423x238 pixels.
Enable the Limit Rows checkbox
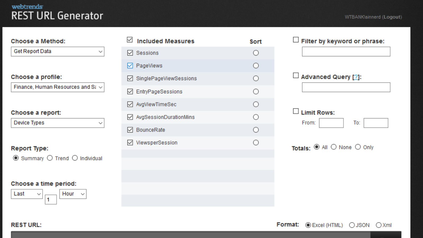296,111
